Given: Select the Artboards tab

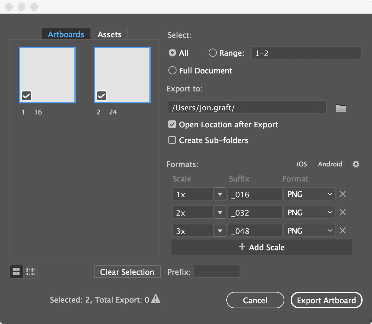Looking at the screenshot, I should pyautogui.click(x=66, y=34).
